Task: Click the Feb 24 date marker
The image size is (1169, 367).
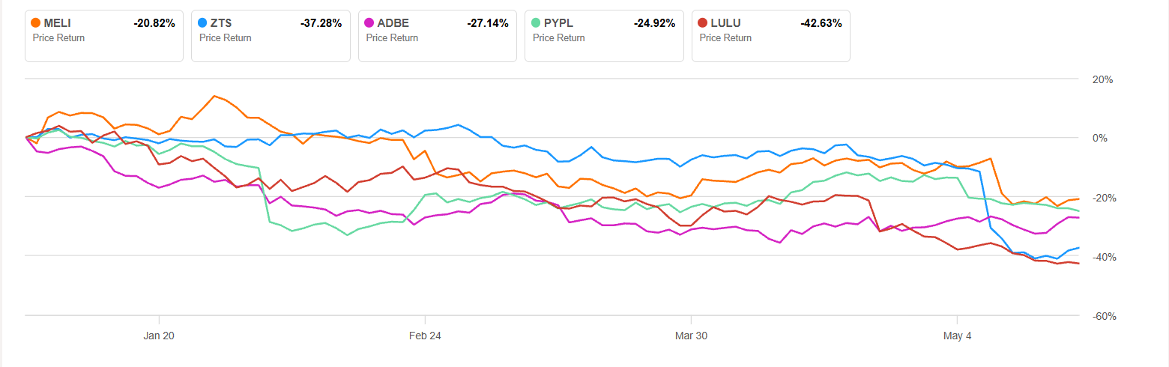Action: tap(425, 336)
